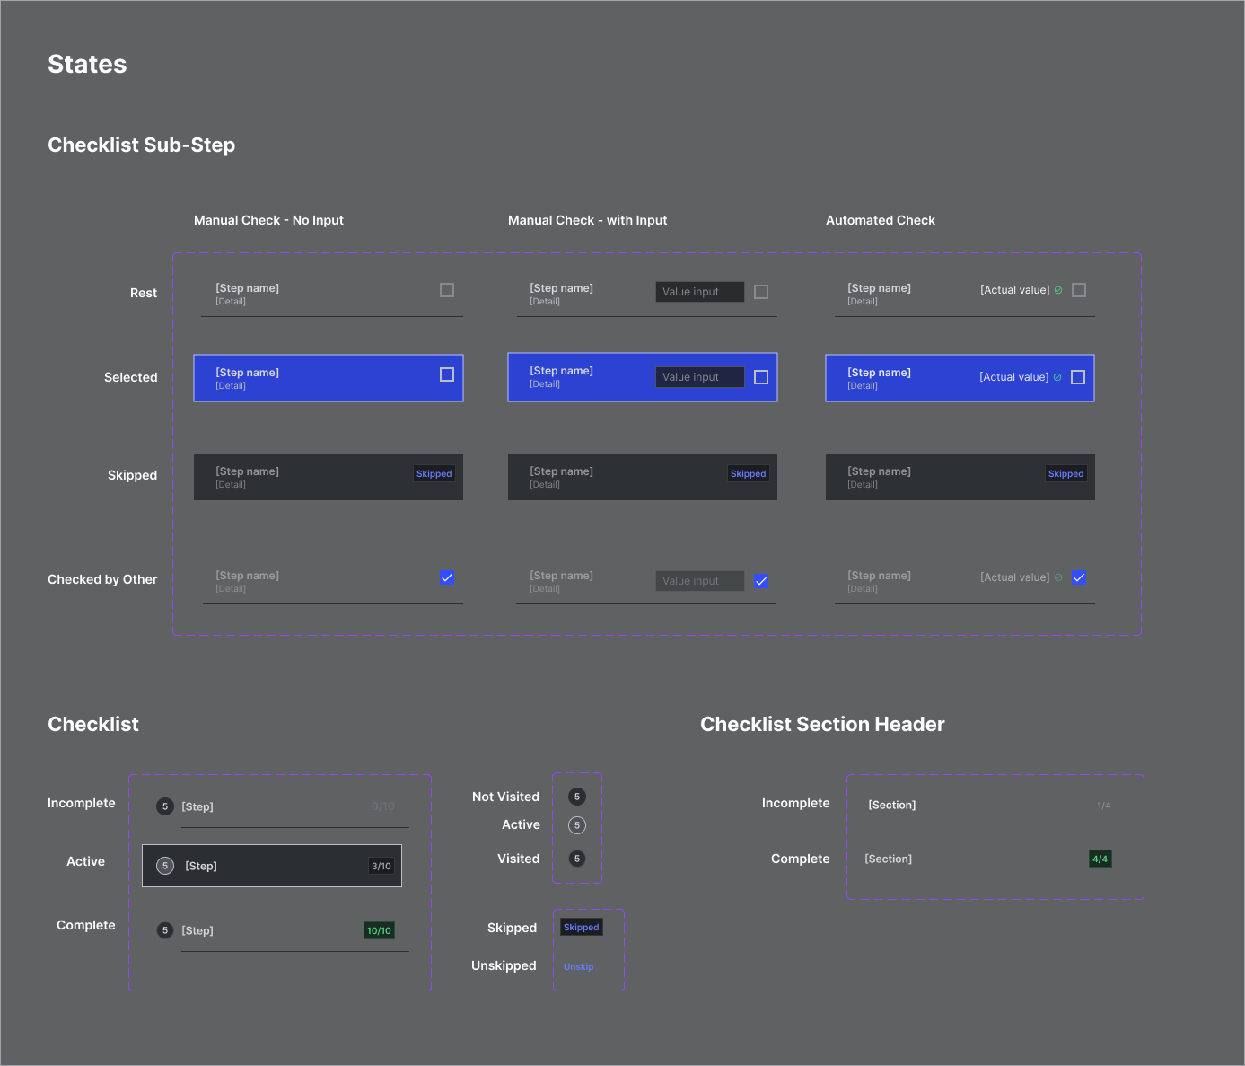This screenshot has height=1066, width=1245.
Task: Uncheck Checked by Other box, Manual Check - No Input
Action: click(447, 577)
